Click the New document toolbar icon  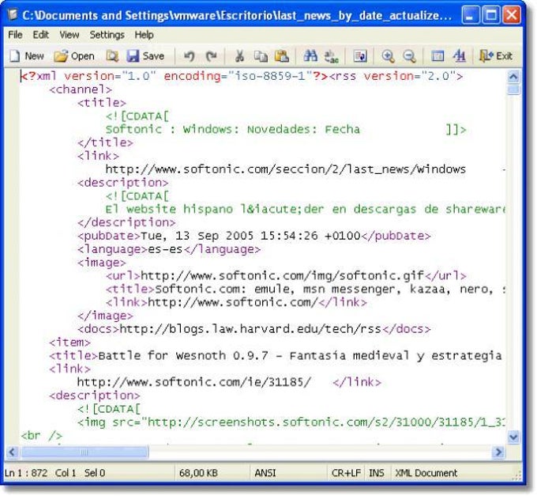click(x=15, y=55)
